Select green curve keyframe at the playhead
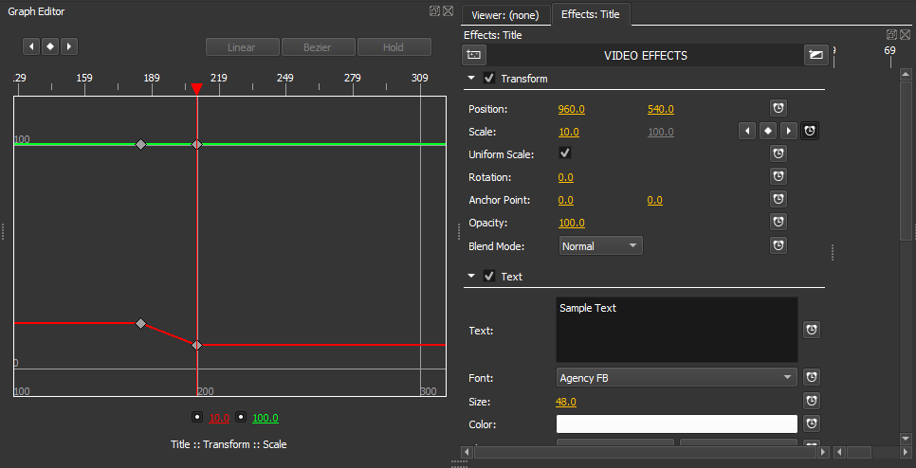Screen dimensions: 916x468 click(197, 144)
